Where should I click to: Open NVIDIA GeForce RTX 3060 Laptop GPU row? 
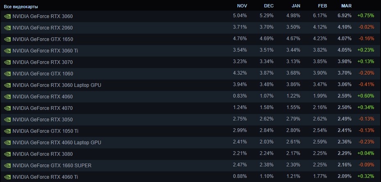tap(190, 85)
